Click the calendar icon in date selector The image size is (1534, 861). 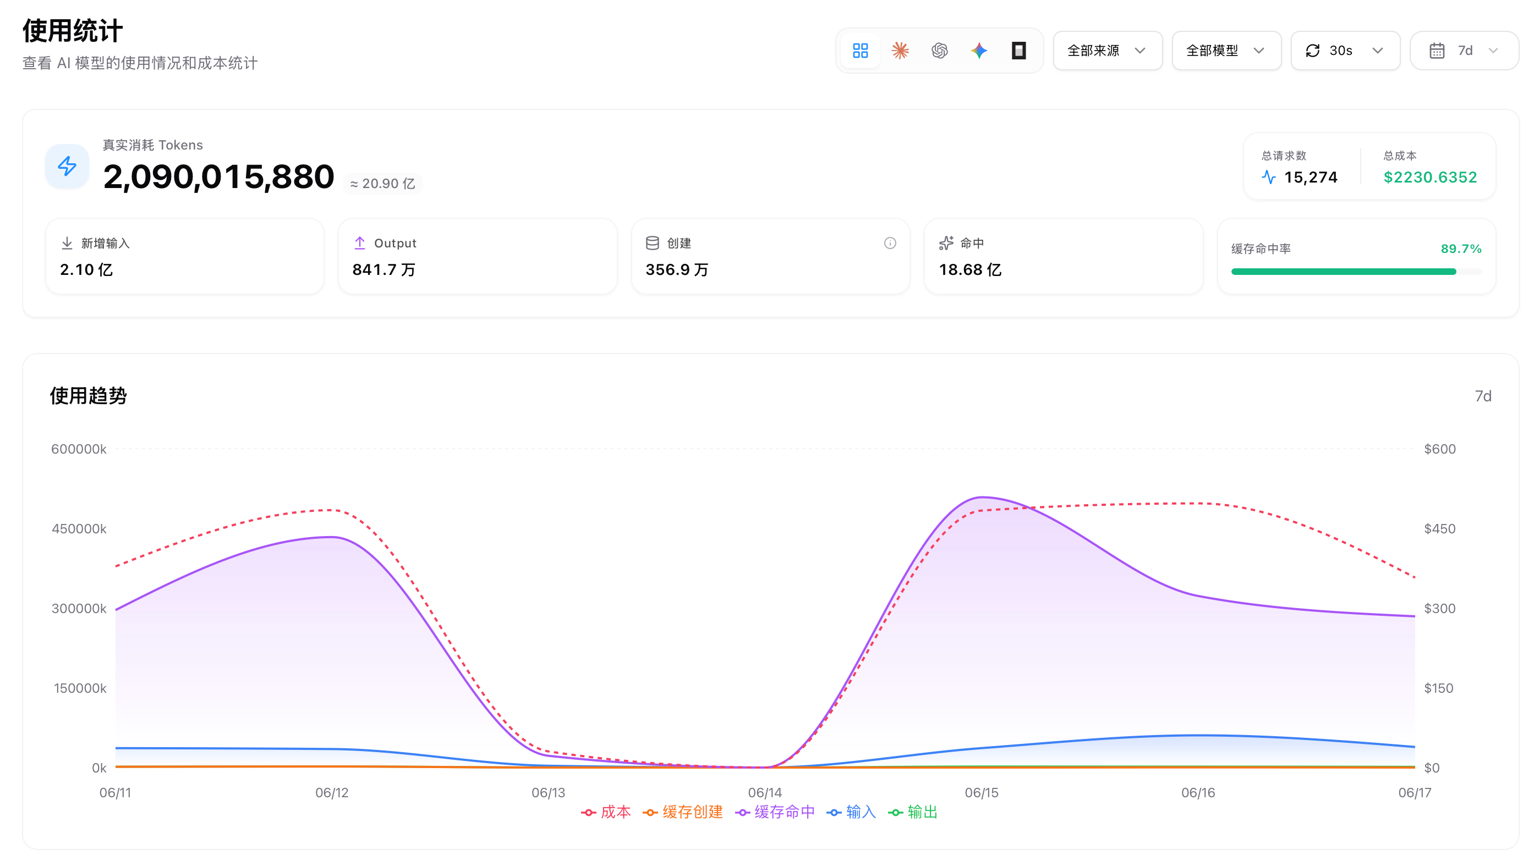pyautogui.click(x=1437, y=51)
